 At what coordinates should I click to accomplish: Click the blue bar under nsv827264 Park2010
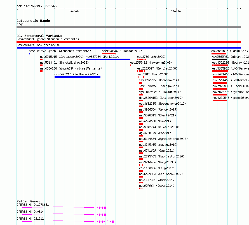[108, 59]
